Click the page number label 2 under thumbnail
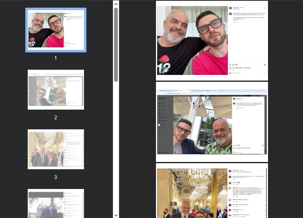 point(55,118)
